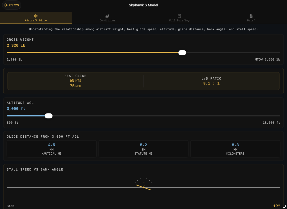Click the gross weight slider handle
The height and width of the screenshot is (209, 287).
coord(182,53)
